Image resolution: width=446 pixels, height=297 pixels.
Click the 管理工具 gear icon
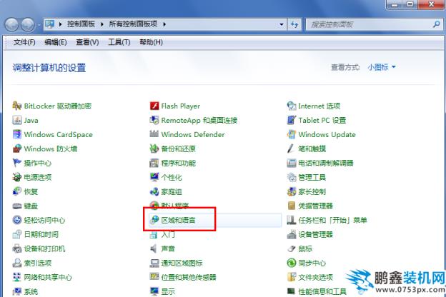click(x=292, y=177)
